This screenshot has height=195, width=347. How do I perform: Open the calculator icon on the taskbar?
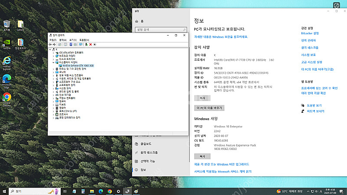(83, 191)
